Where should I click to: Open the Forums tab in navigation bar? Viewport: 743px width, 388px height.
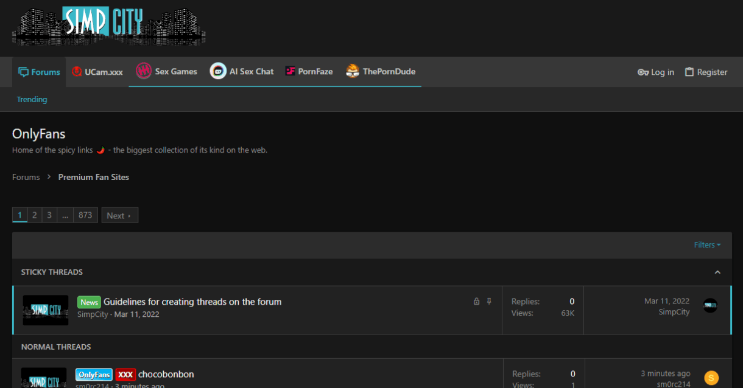tap(39, 72)
